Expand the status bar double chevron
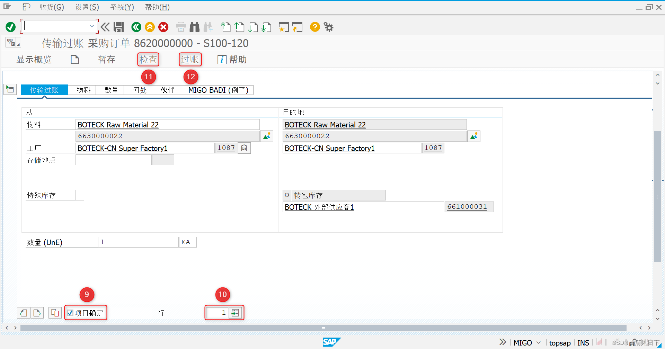Screen dimensions: 665x349 [503, 342]
